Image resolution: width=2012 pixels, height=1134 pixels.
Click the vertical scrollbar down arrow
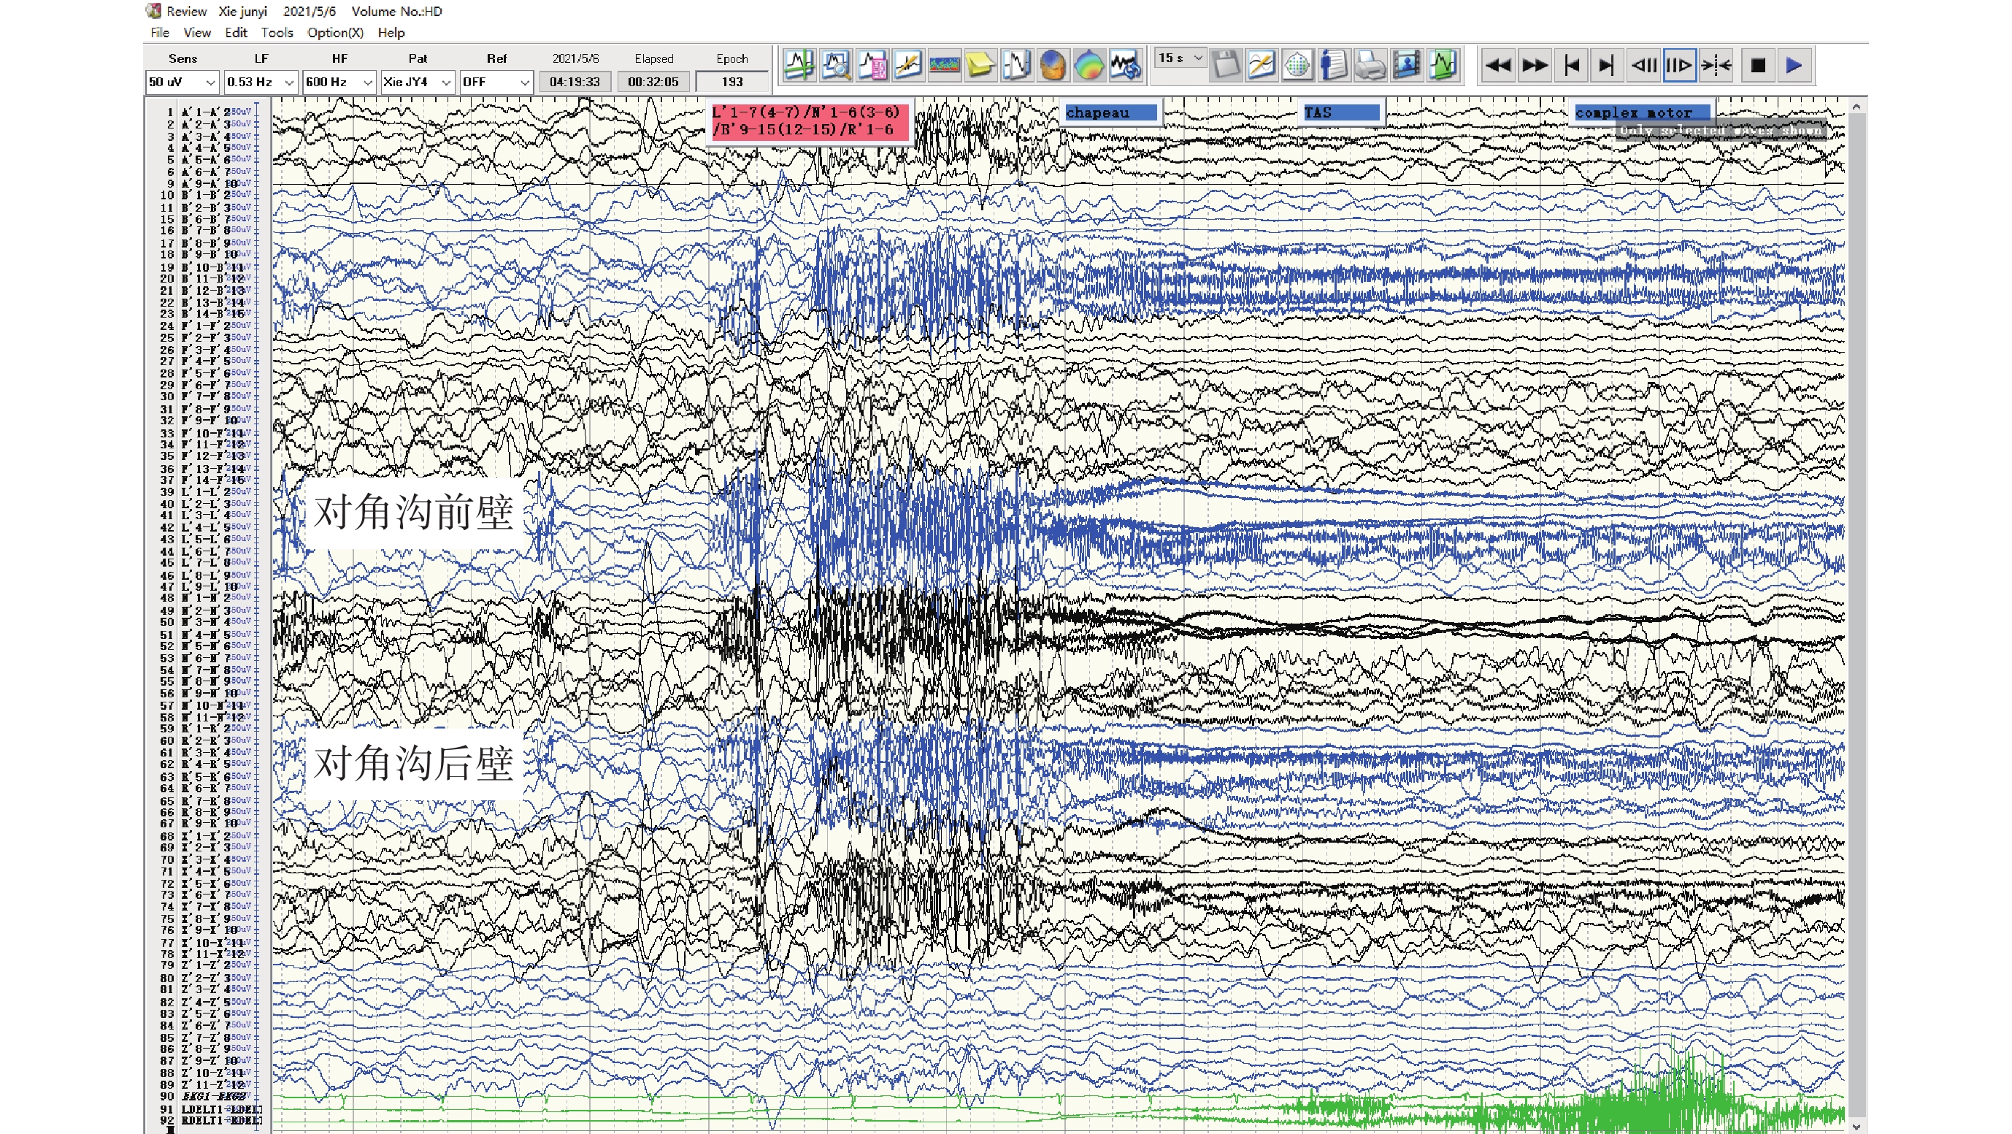[1857, 1125]
